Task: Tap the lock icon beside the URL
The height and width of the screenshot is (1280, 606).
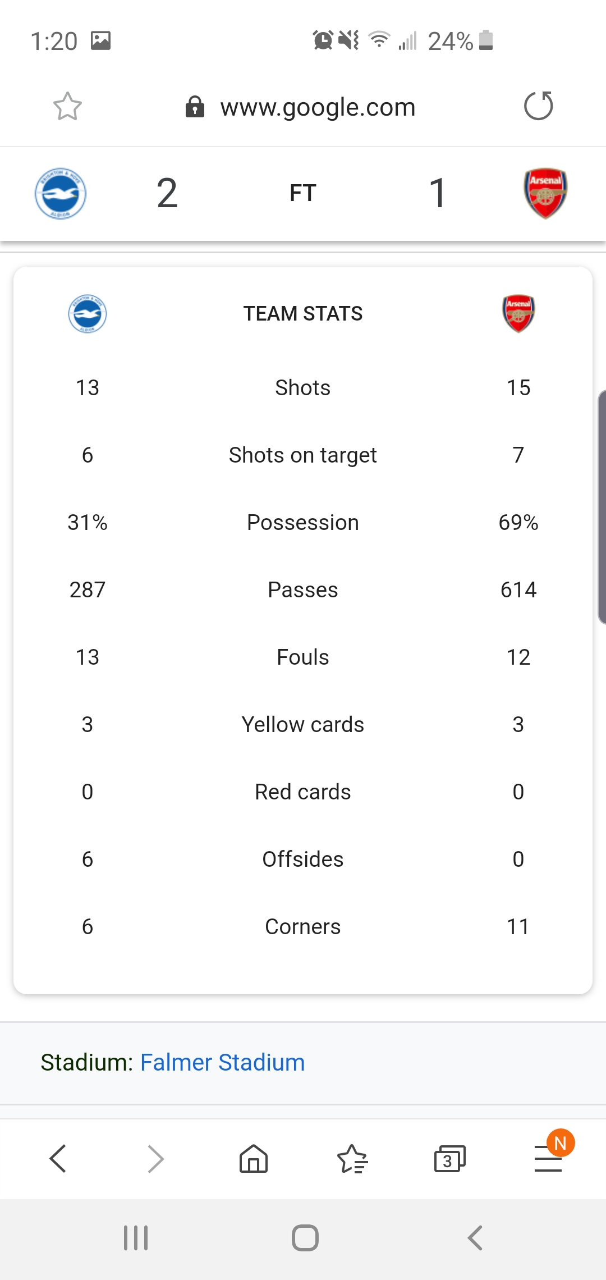Action: coord(195,106)
